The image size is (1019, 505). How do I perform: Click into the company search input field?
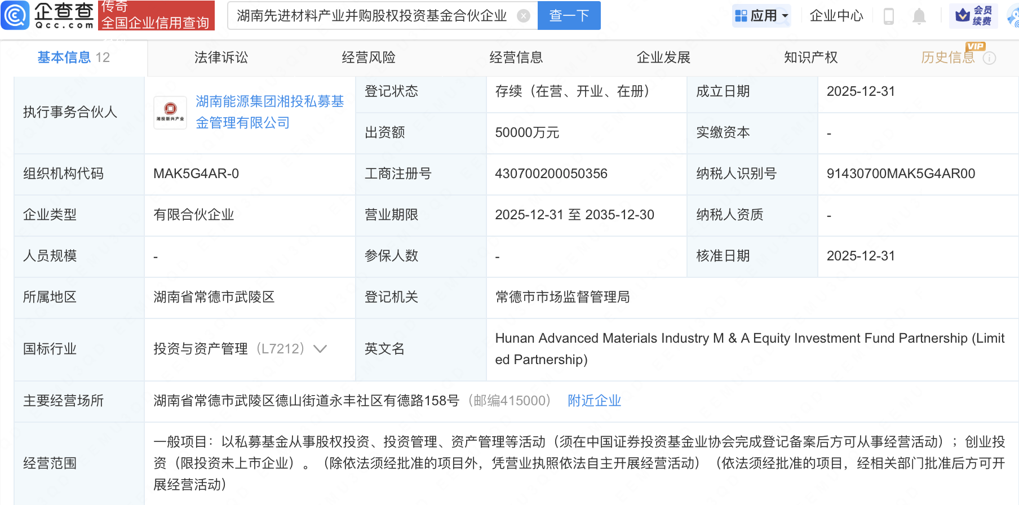coord(372,16)
